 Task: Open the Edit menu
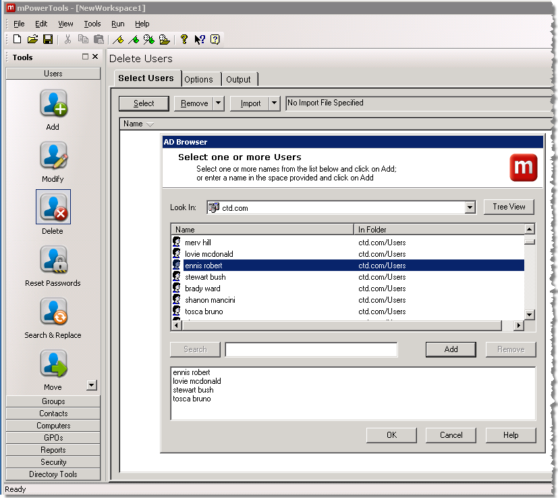(41, 24)
